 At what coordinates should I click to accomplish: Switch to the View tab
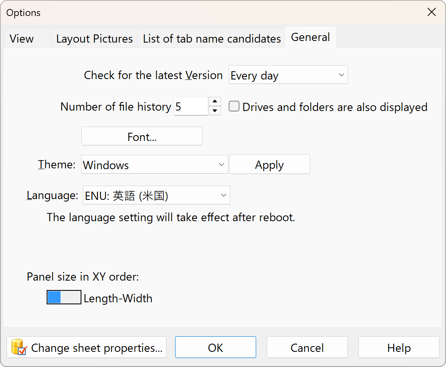pyautogui.click(x=22, y=39)
